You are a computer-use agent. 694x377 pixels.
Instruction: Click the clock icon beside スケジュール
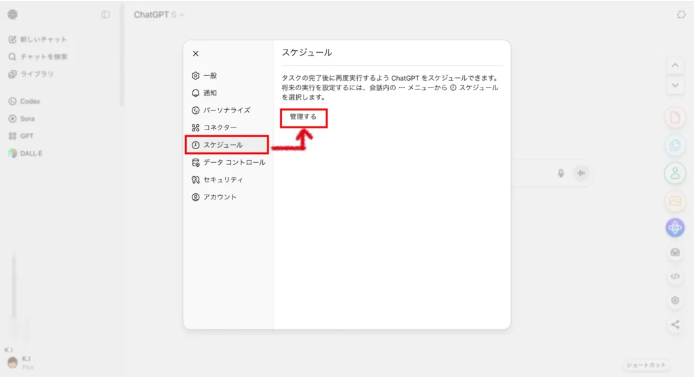tap(196, 145)
